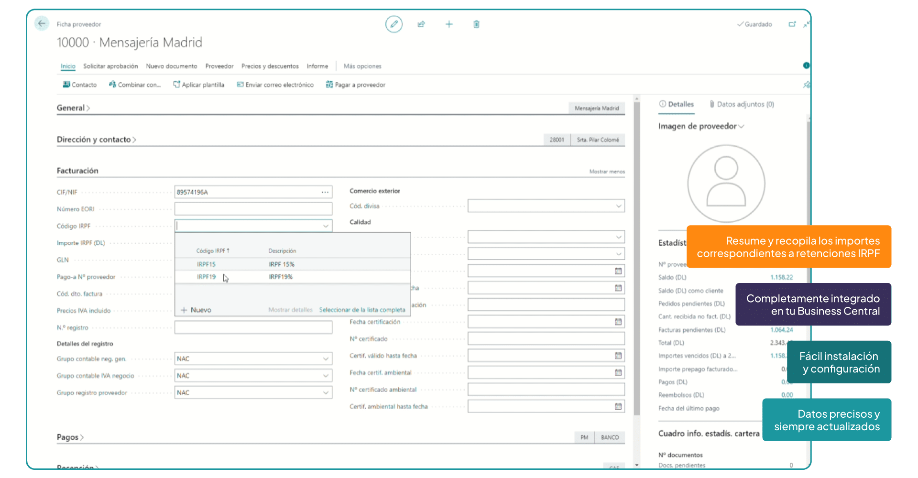Image resolution: width=918 pixels, height=478 pixels.
Task: Click Seleccionar de la lista completa
Action: click(x=362, y=310)
